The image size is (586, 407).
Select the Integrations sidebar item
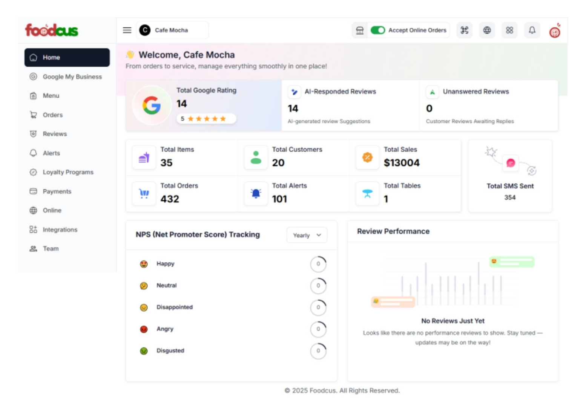tap(34, 230)
